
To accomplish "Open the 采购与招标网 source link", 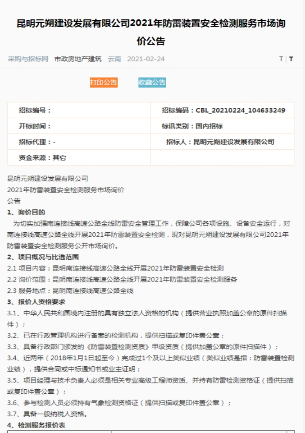I will pos(28,59).
